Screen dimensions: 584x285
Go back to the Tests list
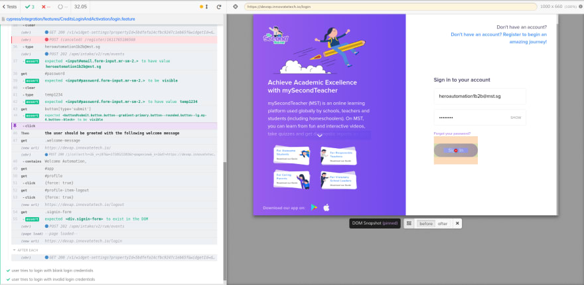click(9, 7)
